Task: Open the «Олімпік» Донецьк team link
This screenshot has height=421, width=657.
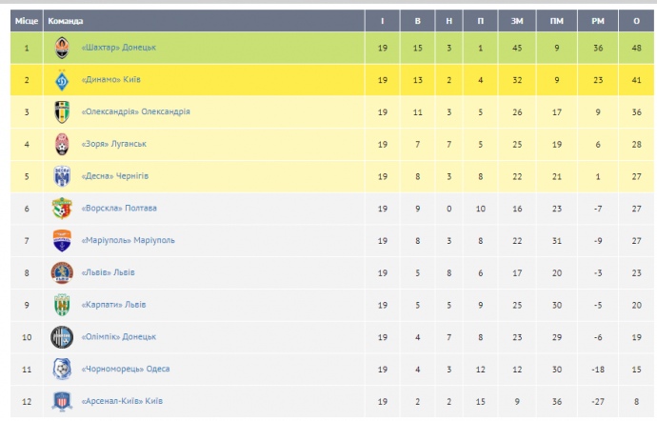Action: [119, 336]
